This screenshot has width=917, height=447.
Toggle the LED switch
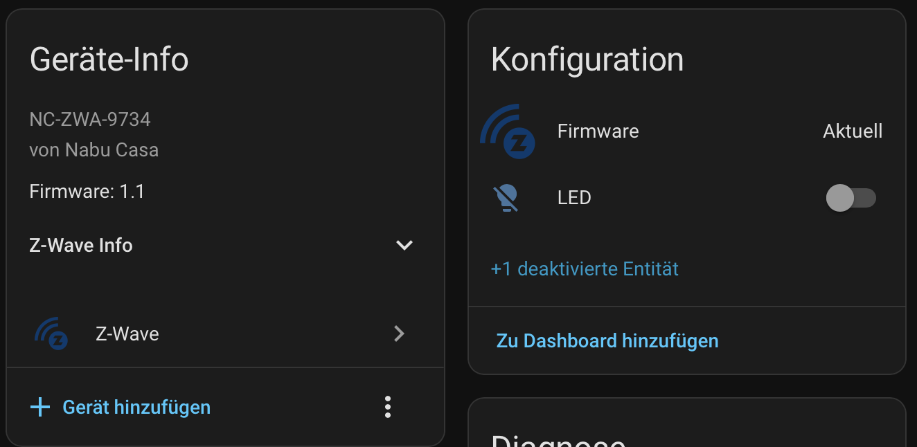click(851, 199)
